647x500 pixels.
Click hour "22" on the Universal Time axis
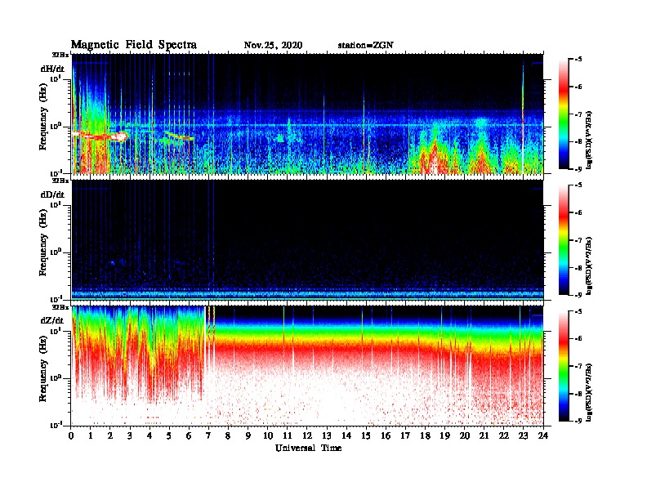click(x=504, y=436)
